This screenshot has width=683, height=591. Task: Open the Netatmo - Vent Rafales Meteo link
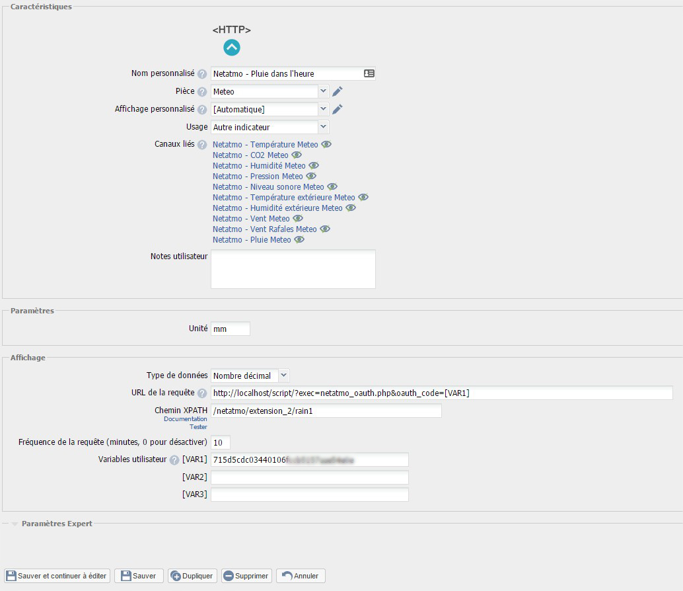[x=264, y=229]
